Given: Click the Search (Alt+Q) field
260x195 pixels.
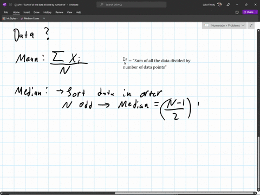Looking at the screenshot, I should [132, 5].
